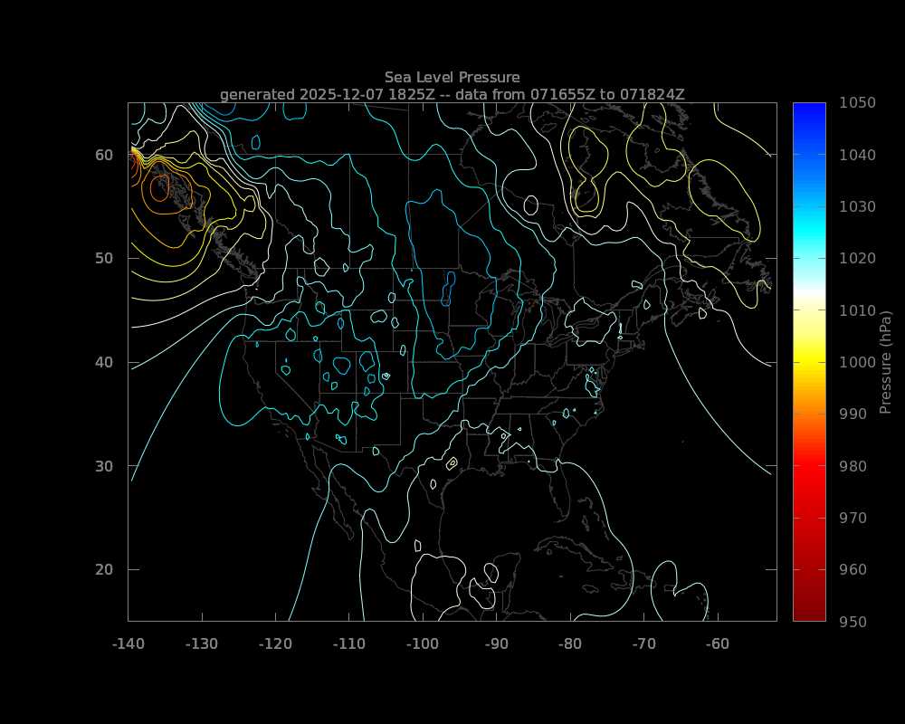Pick the dark red bottom of colorbar
The image size is (905, 724).
click(809, 614)
